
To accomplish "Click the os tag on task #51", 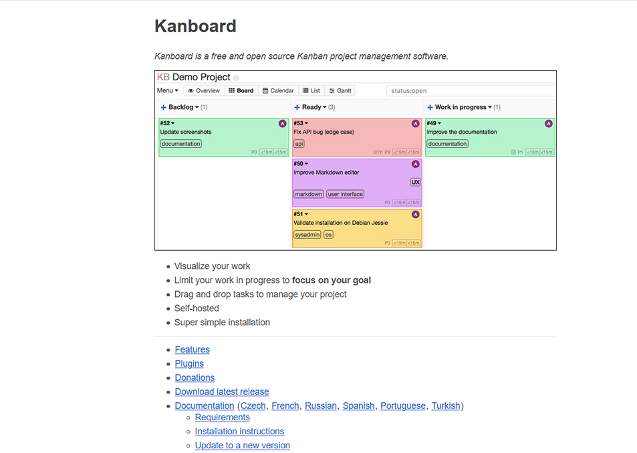I will 328,235.
